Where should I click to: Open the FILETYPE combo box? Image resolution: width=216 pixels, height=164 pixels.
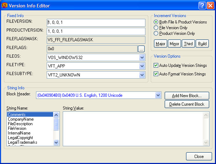(142, 66)
